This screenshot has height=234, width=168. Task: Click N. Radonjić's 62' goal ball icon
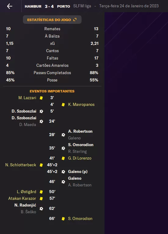42,208
